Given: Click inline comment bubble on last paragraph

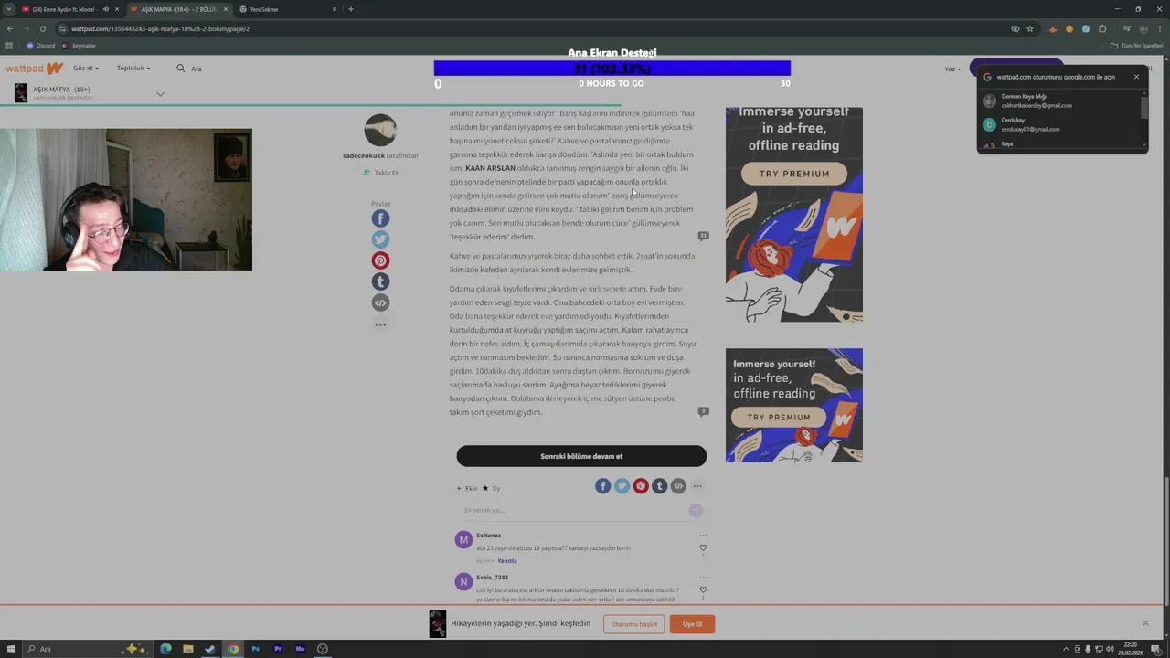Looking at the screenshot, I should click(703, 411).
